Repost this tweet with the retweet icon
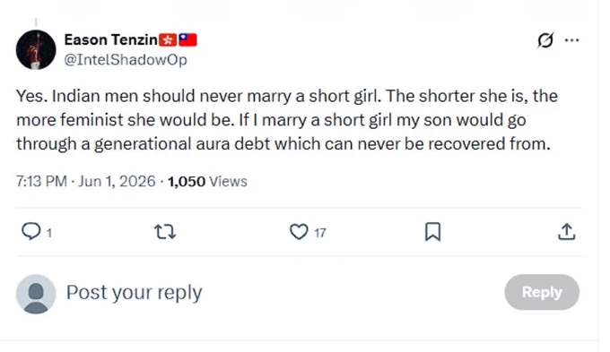This screenshot has width=610, height=352. tap(165, 232)
